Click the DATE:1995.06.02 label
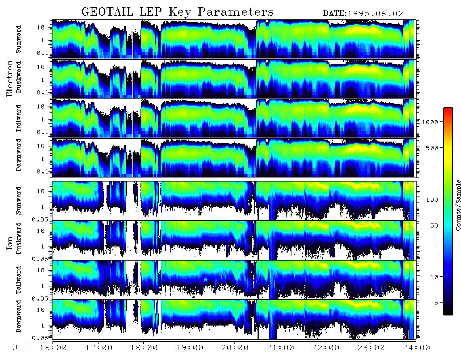This screenshot has height=355, width=461. click(363, 14)
